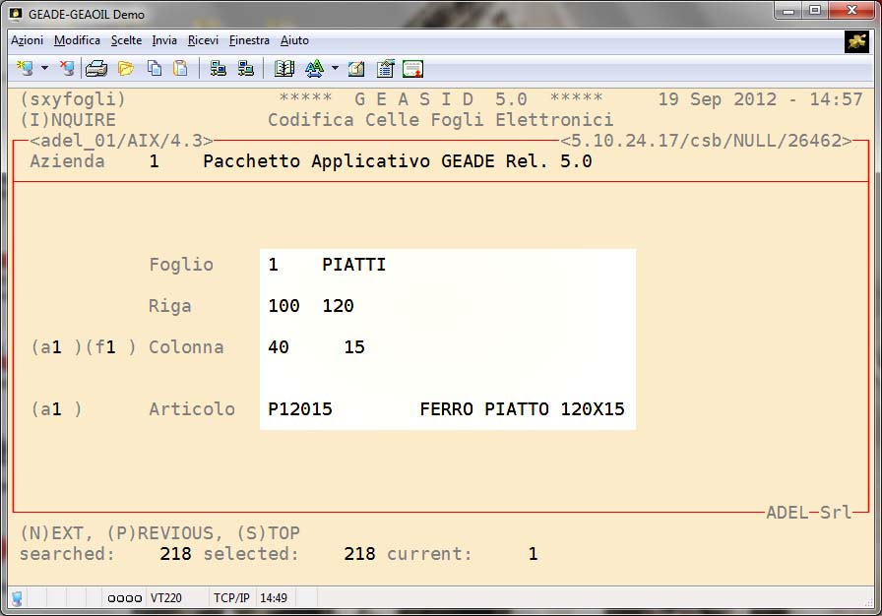Click the disconnect session icon

click(x=66, y=69)
